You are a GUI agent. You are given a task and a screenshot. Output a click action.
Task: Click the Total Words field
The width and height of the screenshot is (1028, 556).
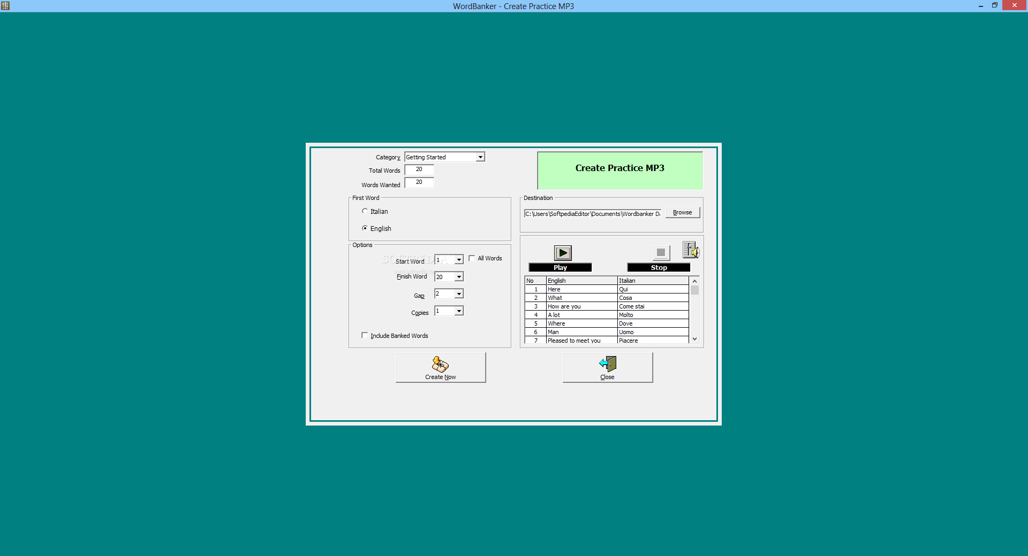tap(419, 169)
